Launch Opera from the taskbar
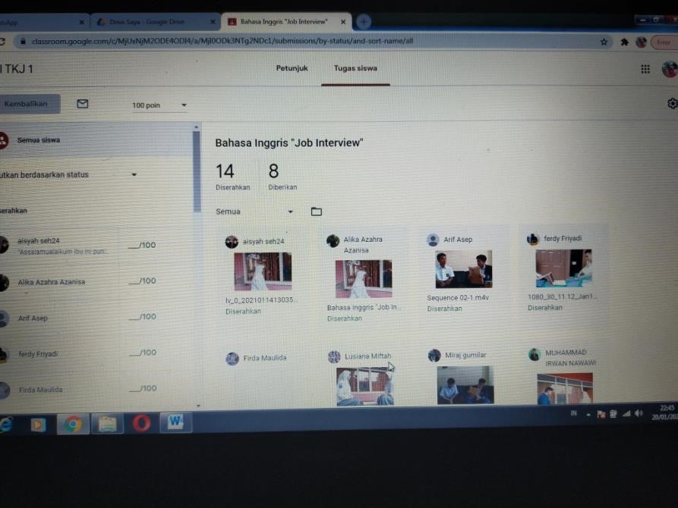 [141, 423]
